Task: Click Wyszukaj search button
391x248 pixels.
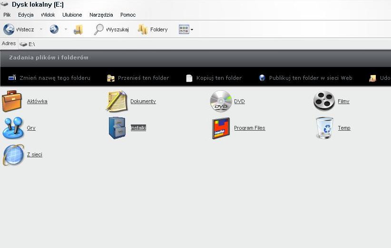Action: point(111,29)
